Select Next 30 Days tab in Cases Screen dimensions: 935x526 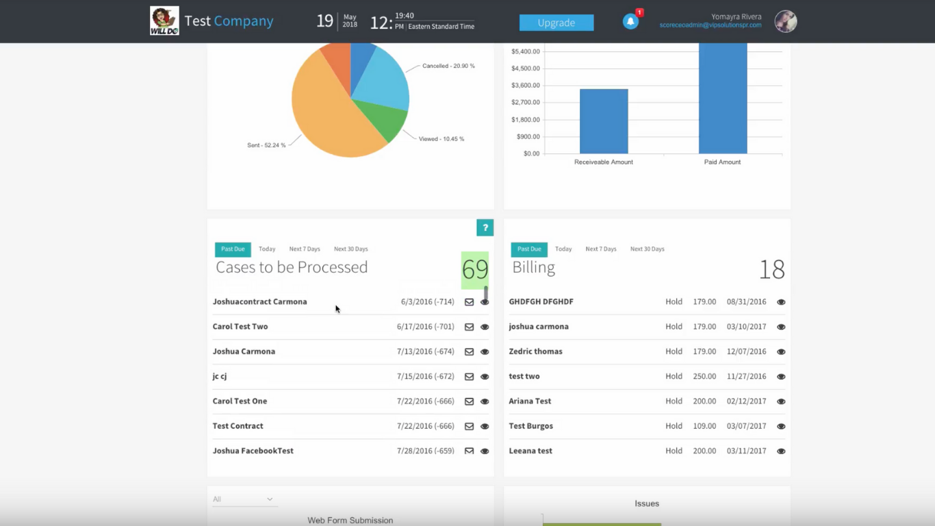coord(350,249)
